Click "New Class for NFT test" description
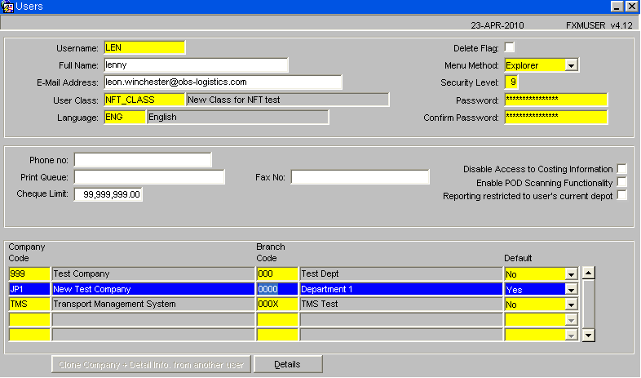The image size is (641, 378). pyautogui.click(x=288, y=100)
